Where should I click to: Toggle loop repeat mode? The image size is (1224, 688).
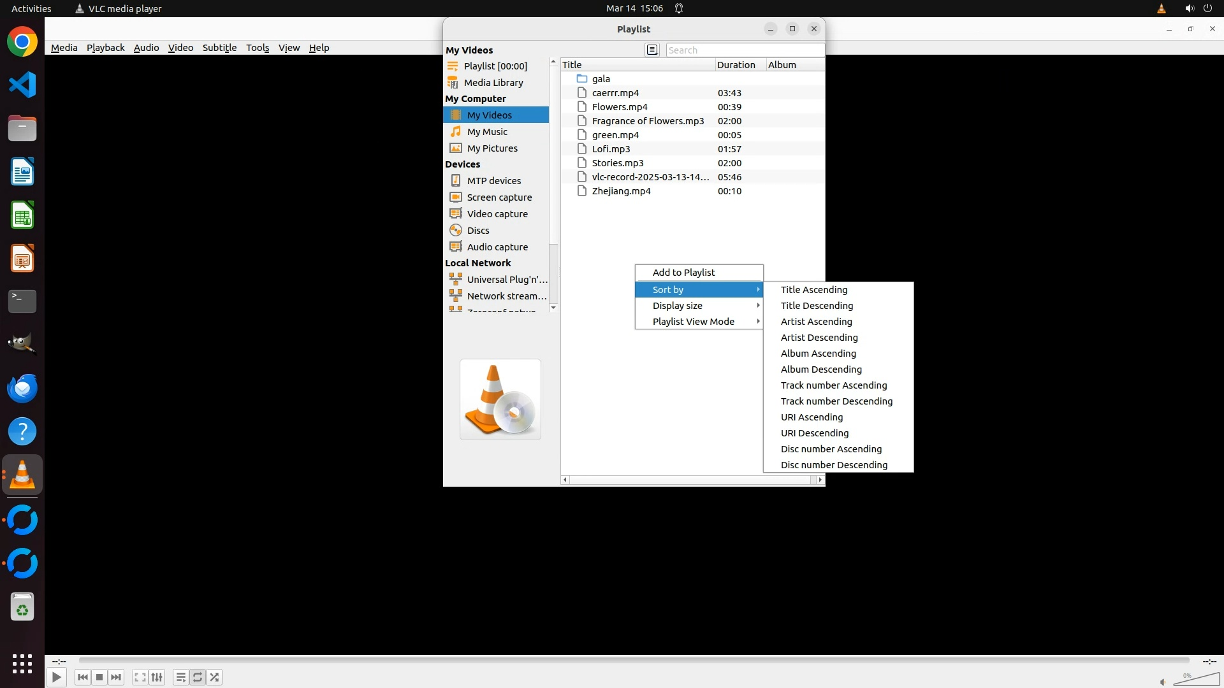click(x=198, y=677)
